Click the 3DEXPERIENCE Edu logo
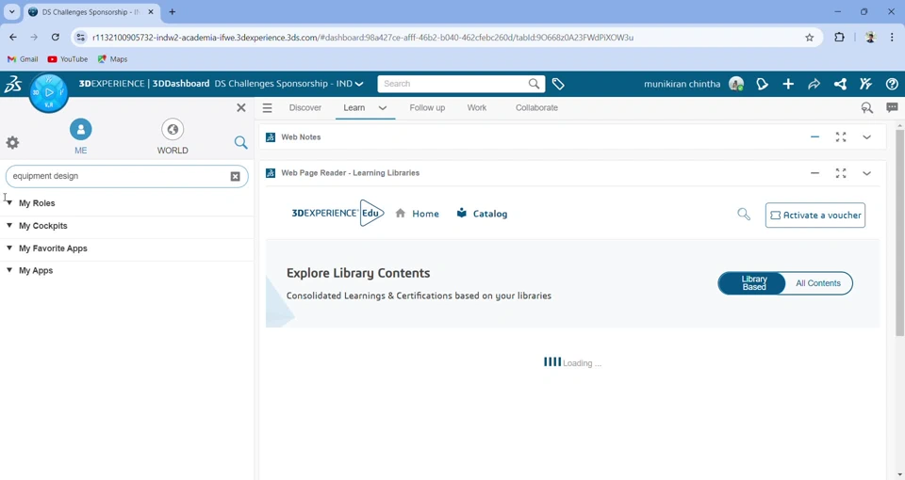The width and height of the screenshot is (905, 480). (337, 214)
